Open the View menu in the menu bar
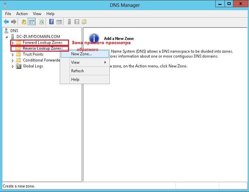Viewport: 249px width, 192px height. click(x=37, y=14)
